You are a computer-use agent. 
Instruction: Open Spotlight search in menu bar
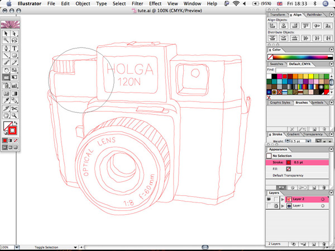coord(326,3)
